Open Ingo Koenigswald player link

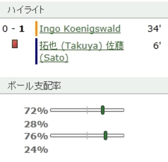(80, 29)
